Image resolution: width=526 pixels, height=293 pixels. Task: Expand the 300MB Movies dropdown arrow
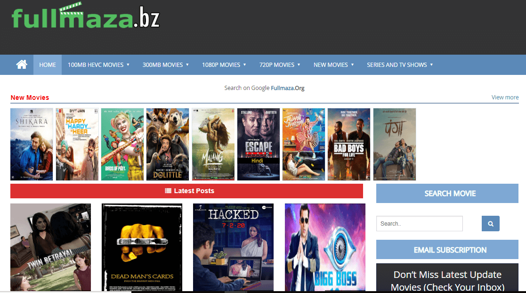pyautogui.click(x=187, y=65)
